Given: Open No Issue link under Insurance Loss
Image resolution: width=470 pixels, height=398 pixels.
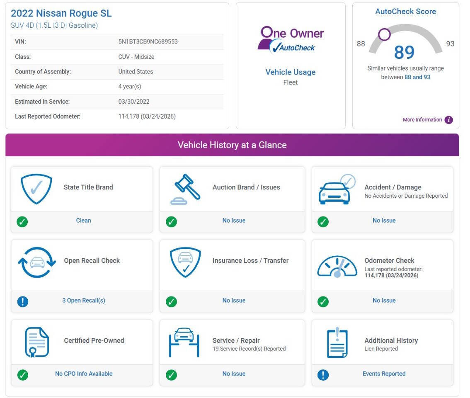Looking at the screenshot, I should click(234, 301).
